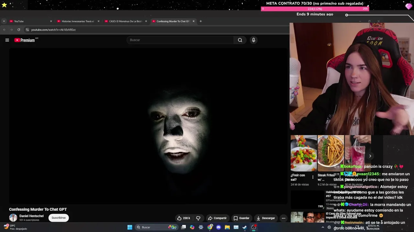Open site information icon in address bar
The width and height of the screenshot is (414, 232).
tap(27, 30)
